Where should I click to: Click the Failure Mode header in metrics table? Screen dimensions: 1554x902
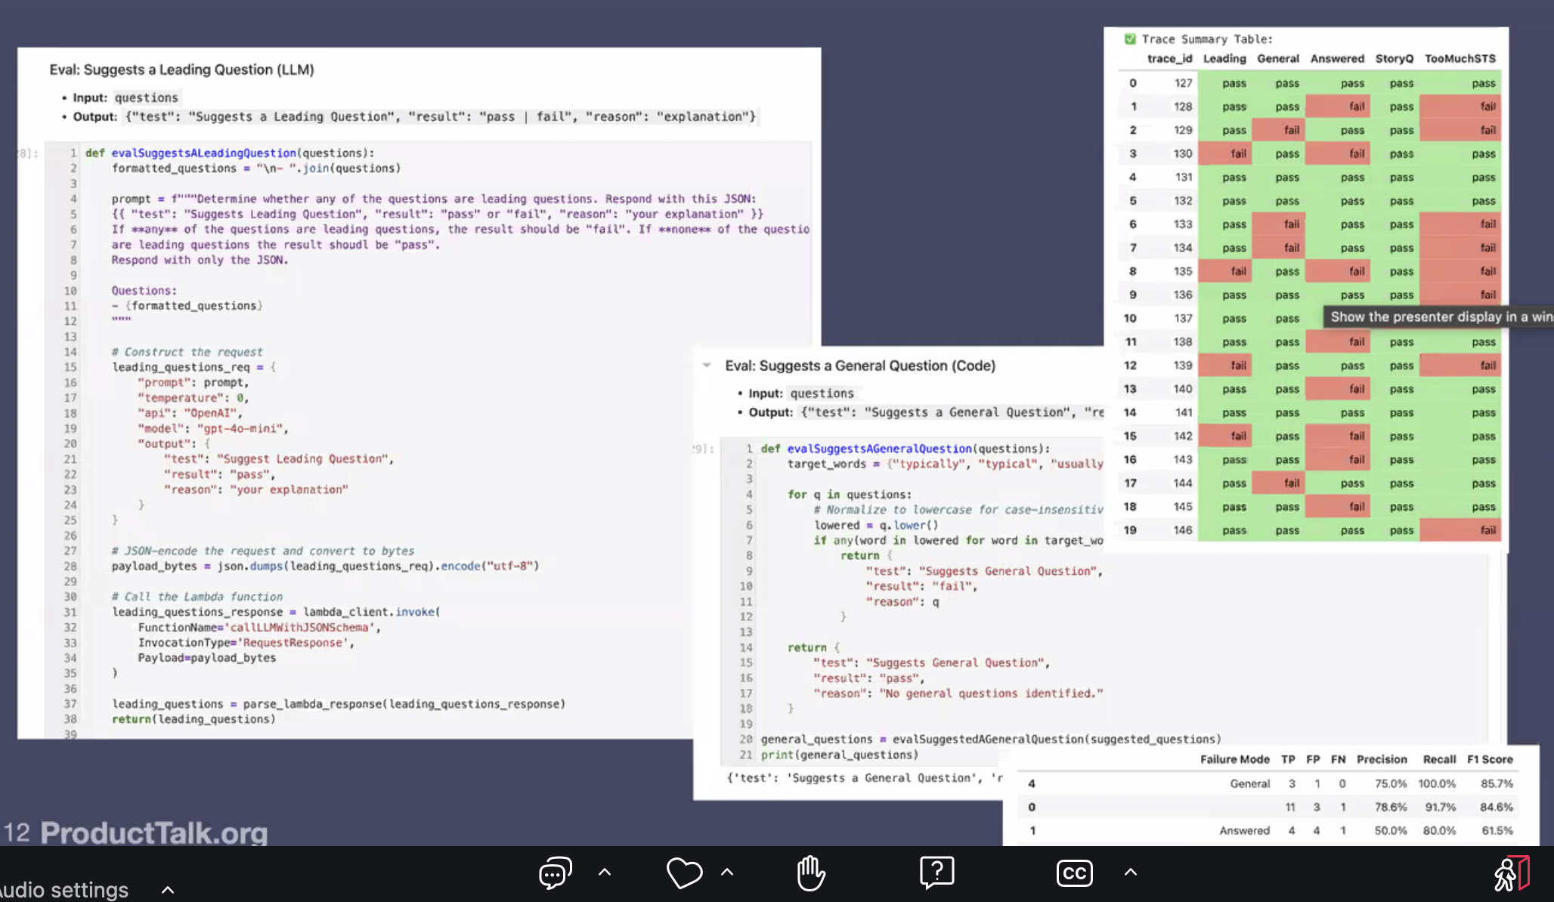click(x=1234, y=759)
